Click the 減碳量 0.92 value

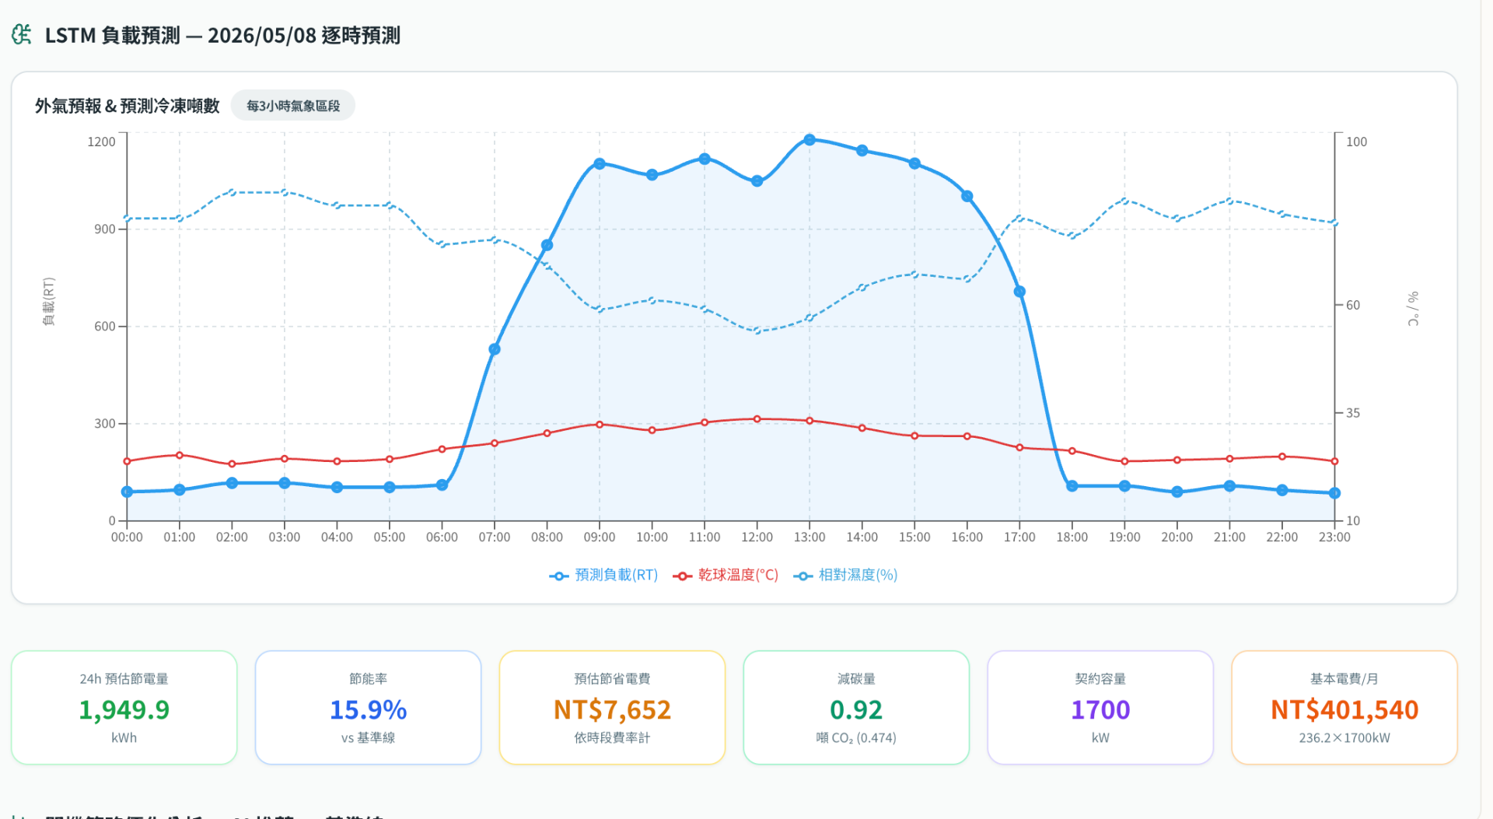(x=856, y=710)
